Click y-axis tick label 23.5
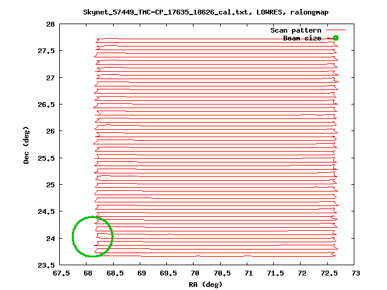This screenshot has width=387, height=290. pyautogui.click(x=46, y=265)
